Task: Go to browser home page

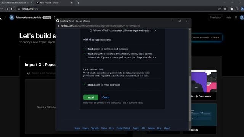Action: (x=12, y=9)
